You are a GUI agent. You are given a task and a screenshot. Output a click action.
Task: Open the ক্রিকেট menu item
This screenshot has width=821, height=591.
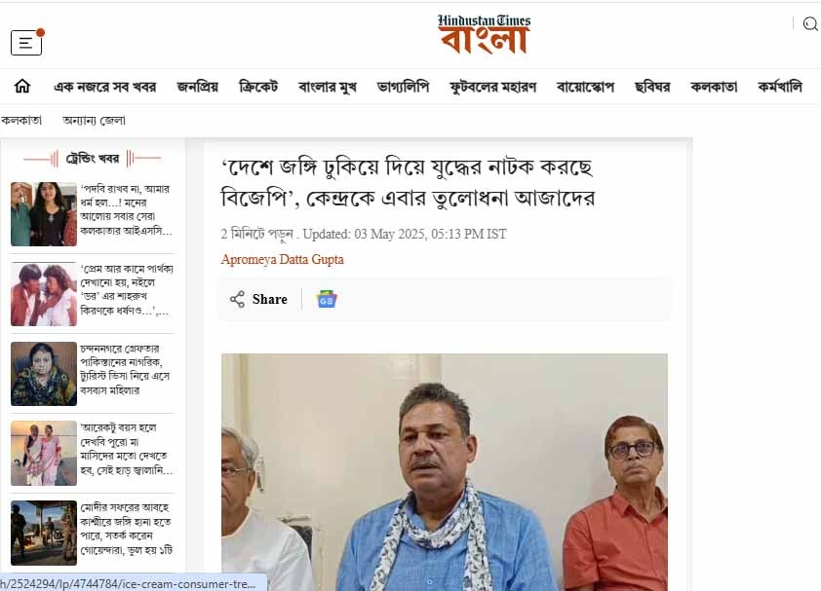point(258,87)
